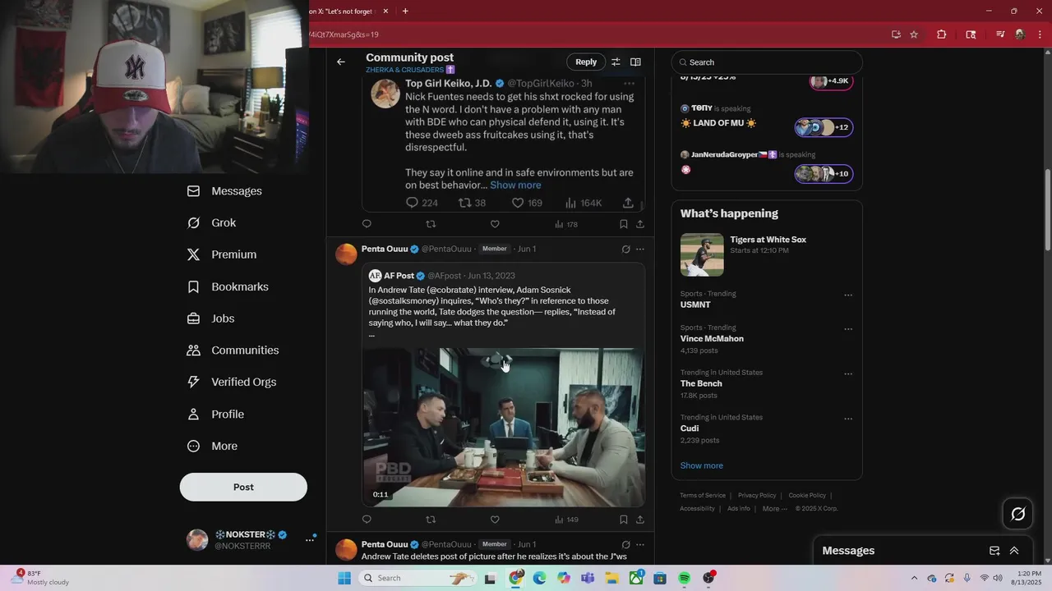
Task: Open the reader view icon in post header
Action: [635, 62]
